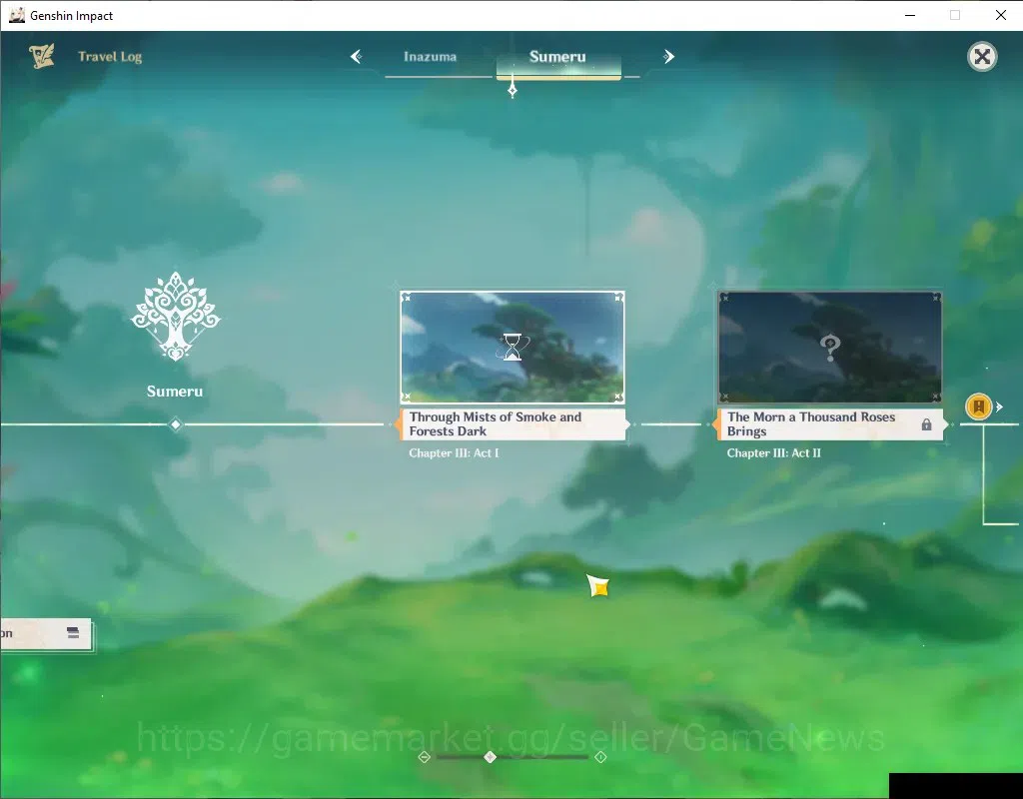Click the diamond handle on bottom progress slider
Screen dimensions: 1023x799
[491, 757]
